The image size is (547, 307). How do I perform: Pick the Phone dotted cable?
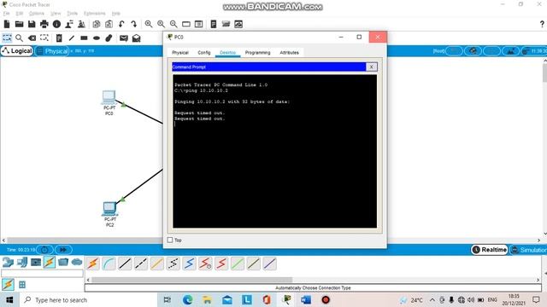tap(173, 264)
